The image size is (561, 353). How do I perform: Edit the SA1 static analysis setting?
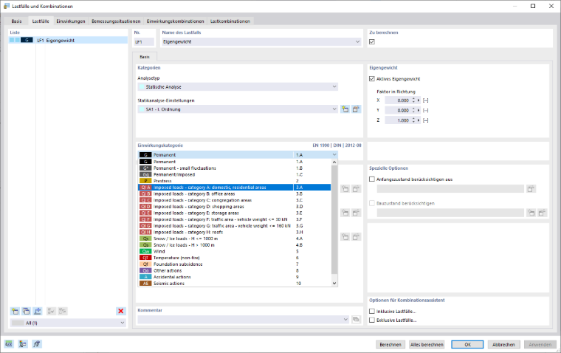[356, 109]
